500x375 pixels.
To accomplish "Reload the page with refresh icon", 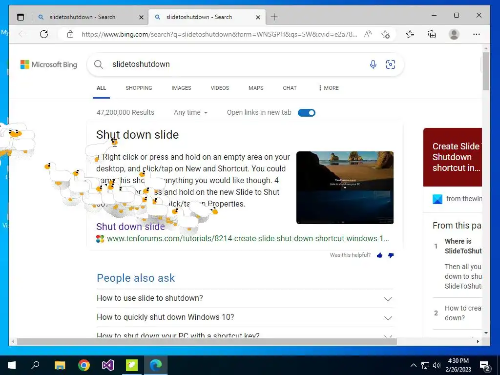I will click(44, 34).
